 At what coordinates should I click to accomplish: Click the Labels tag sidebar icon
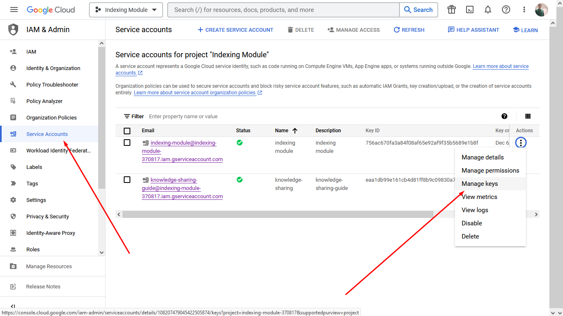click(x=13, y=167)
